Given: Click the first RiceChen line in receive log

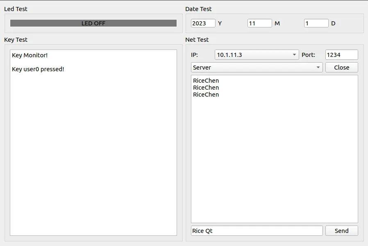Looking at the screenshot, I should coord(206,81).
